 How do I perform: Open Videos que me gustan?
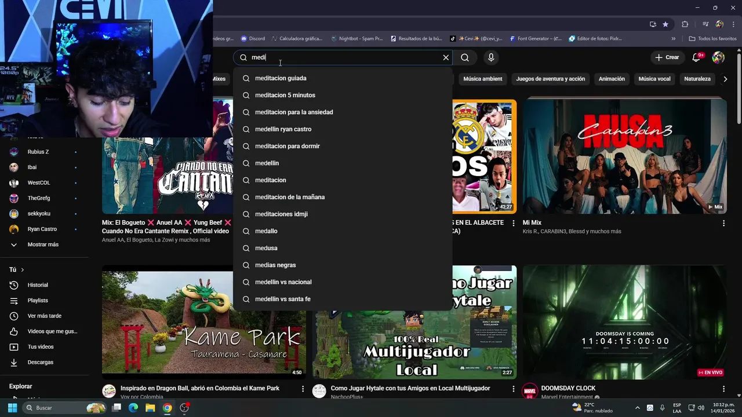tap(44, 331)
